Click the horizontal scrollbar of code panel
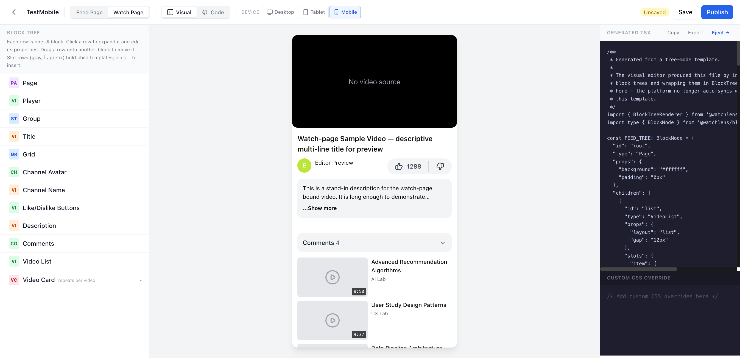Screen dimensions: 740x358 (x=639, y=269)
